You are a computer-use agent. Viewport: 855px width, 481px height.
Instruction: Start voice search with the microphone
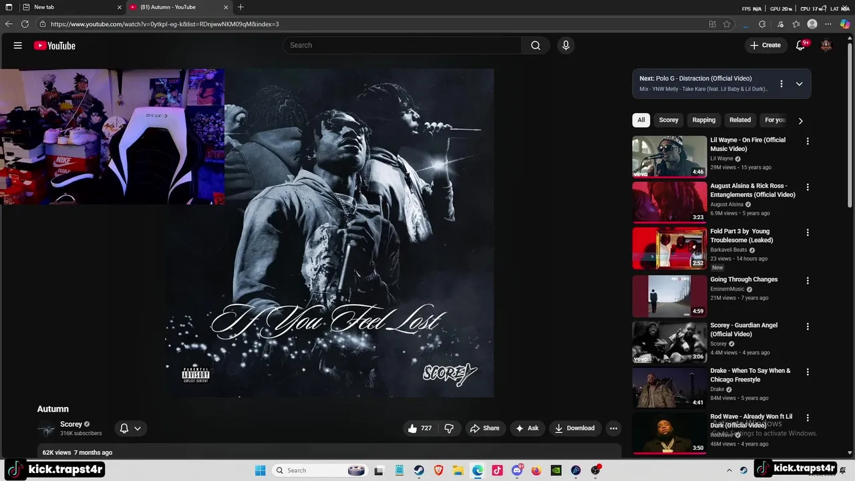point(566,45)
